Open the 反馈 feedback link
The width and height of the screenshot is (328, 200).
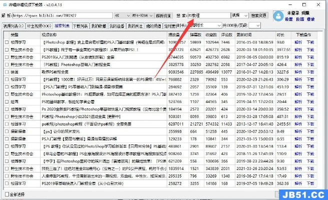pyautogui.click(x=299, y=19)
